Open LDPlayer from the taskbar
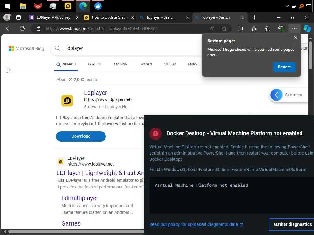The height and width of the screenshot is (235, 314). (68, 6)
